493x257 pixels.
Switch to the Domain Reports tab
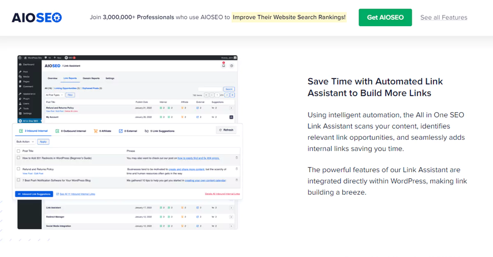91,78
